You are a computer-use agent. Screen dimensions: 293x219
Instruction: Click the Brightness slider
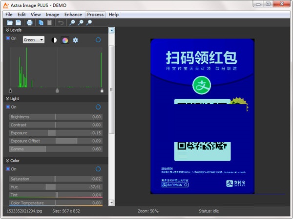pos(56,117)
